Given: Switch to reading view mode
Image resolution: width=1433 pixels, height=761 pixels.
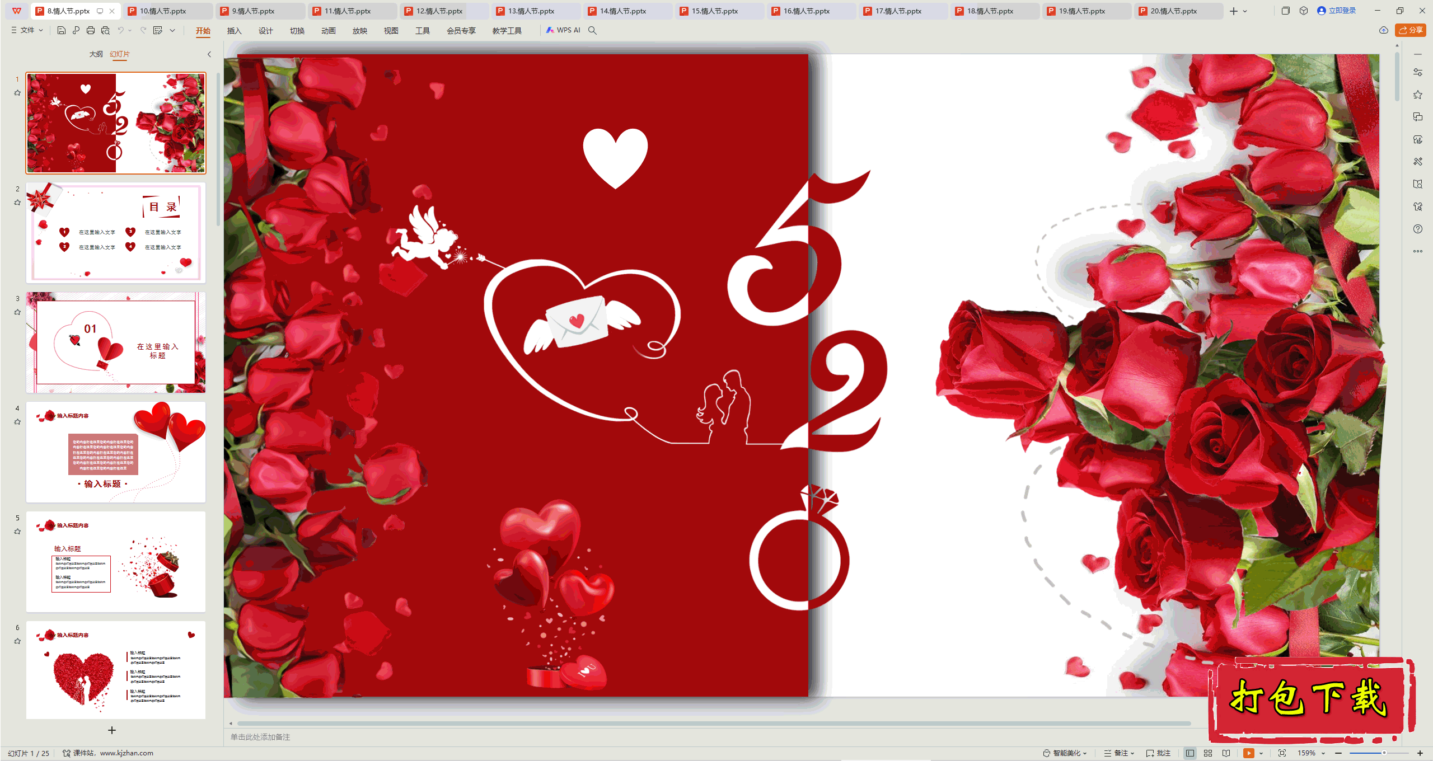Looking at the screenshot, I should (x=1226, y=753).
